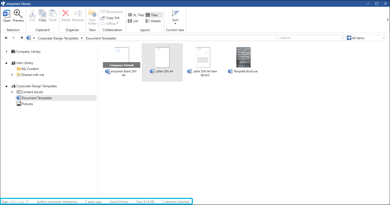Expand the Shared with me node
The image size is (390, 205).
(12, 75)
